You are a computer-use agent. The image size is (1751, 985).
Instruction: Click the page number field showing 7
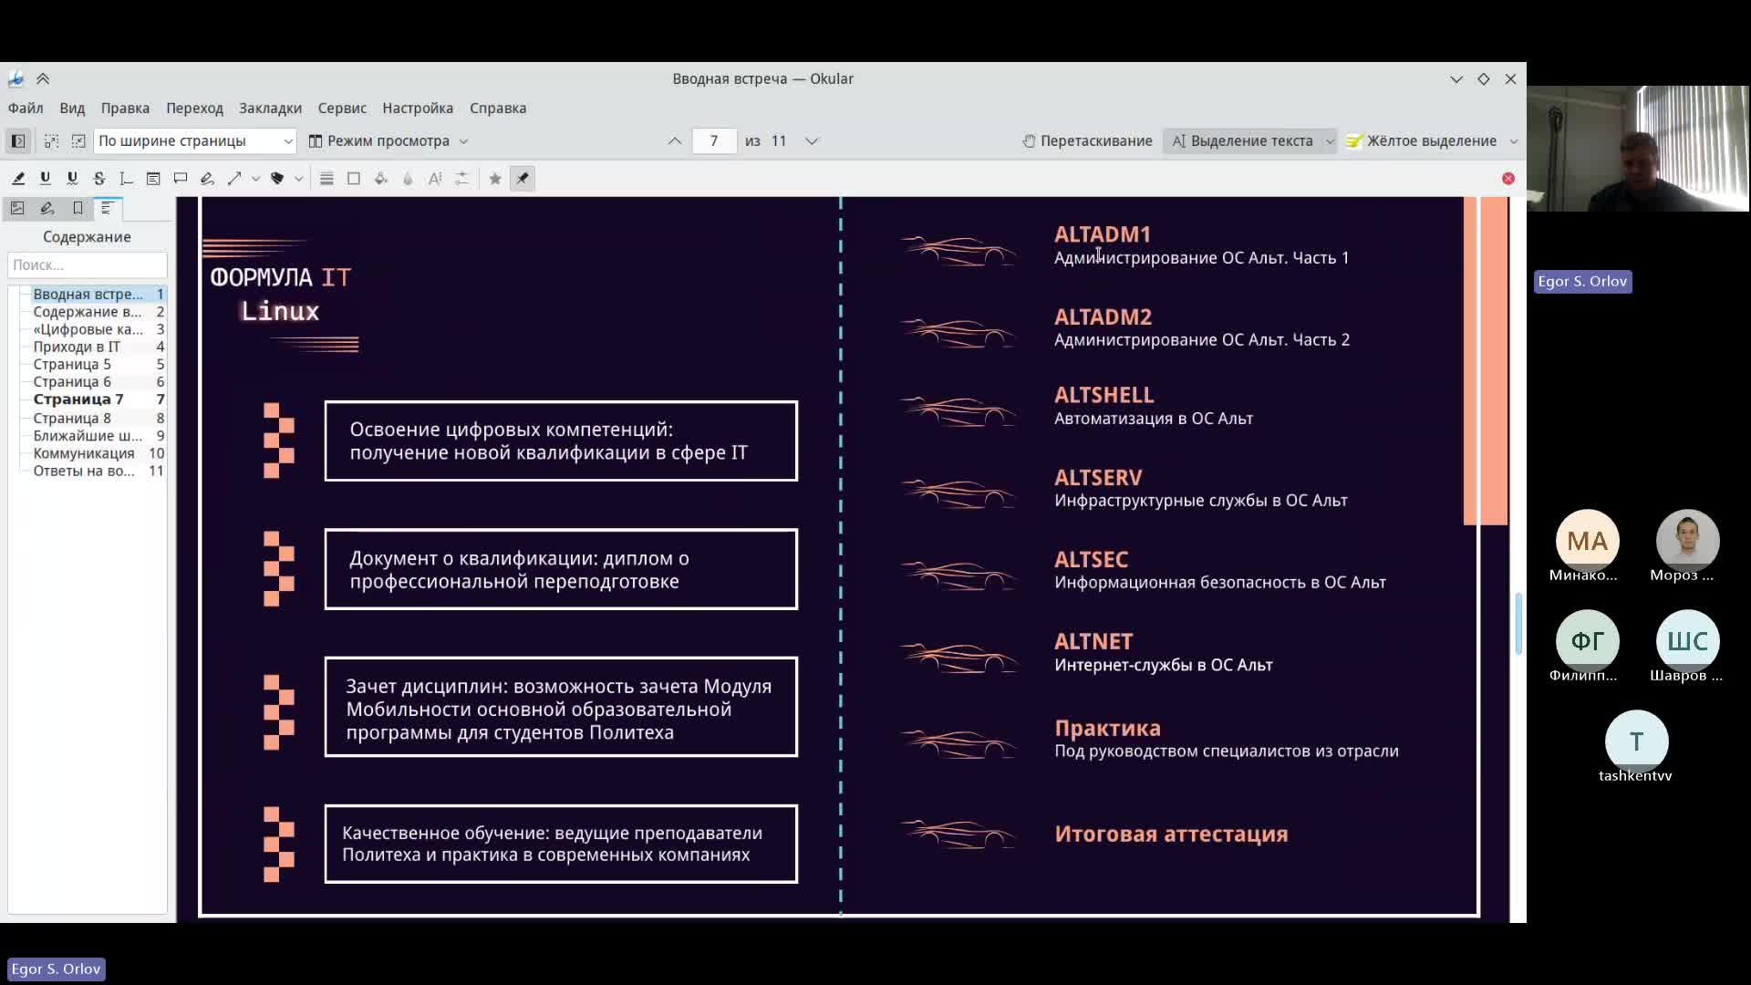click(x=714, y=141)
